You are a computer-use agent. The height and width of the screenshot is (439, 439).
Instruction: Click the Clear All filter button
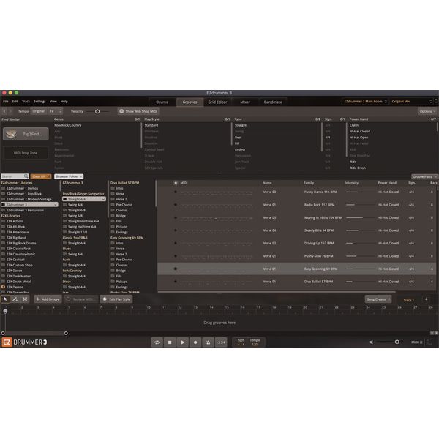click(x=41, y=176)
